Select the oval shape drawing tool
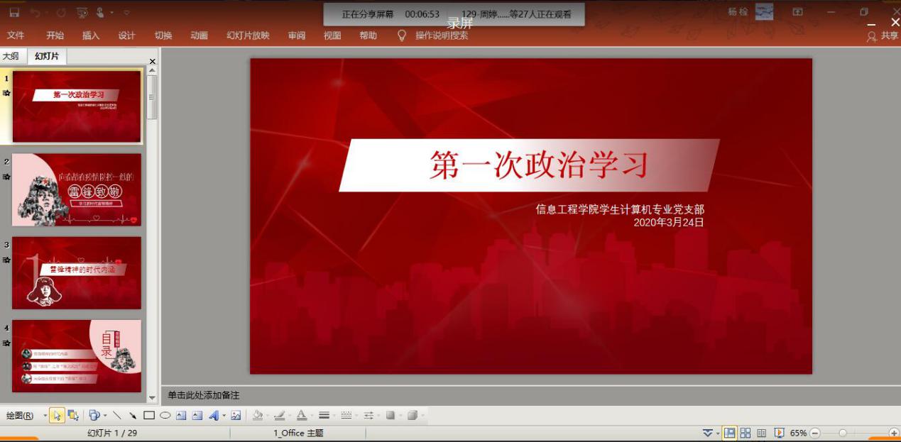This screenshot has width=901, height=442. (x=165, y=416)
